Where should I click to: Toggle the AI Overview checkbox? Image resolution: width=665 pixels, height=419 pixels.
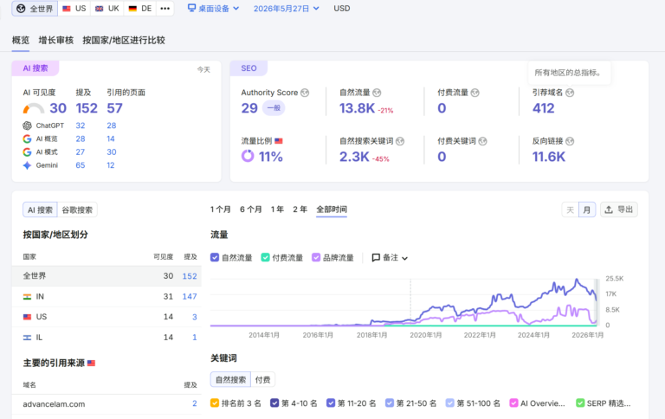click(x=513, y=403)
